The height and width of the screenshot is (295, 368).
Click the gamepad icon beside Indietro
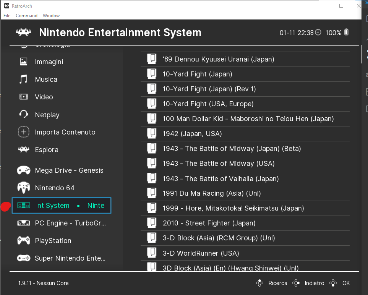(296, 283)
